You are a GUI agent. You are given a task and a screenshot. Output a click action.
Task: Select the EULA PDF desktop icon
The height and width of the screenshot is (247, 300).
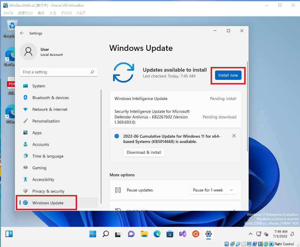point(11,86)
